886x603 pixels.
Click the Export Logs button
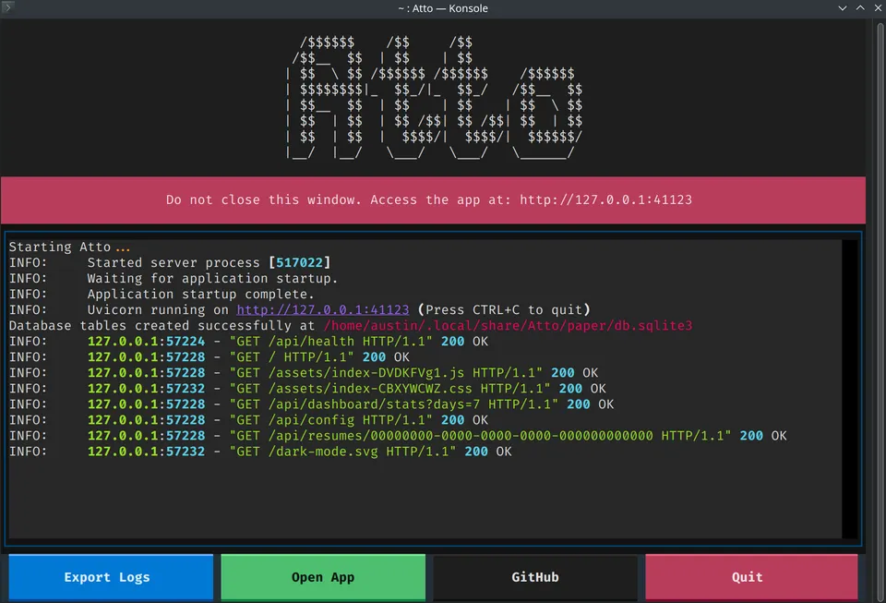point(111,577)
